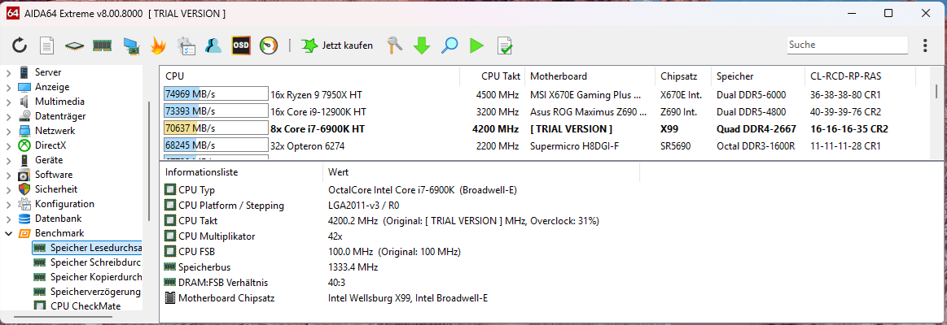Click the Sicherheit shield icon
This screenshot has width=947, height=325.
click(x=24, y=189)
